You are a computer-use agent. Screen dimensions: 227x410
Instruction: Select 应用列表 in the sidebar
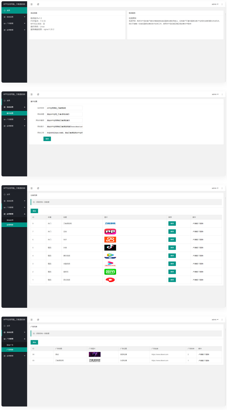pyautogui.click(x=10, y=225)
